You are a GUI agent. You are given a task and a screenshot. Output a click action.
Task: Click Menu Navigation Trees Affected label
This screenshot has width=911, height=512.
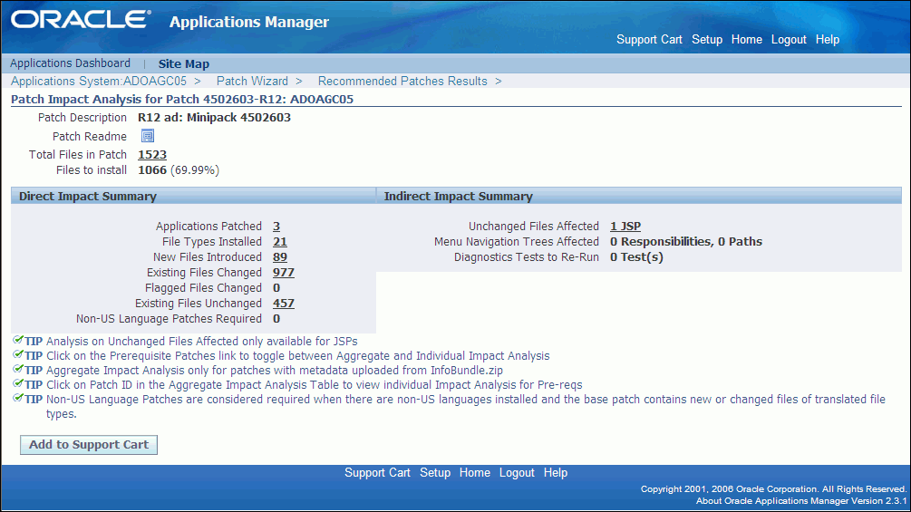pyautogui.click(x=517, y=241)
